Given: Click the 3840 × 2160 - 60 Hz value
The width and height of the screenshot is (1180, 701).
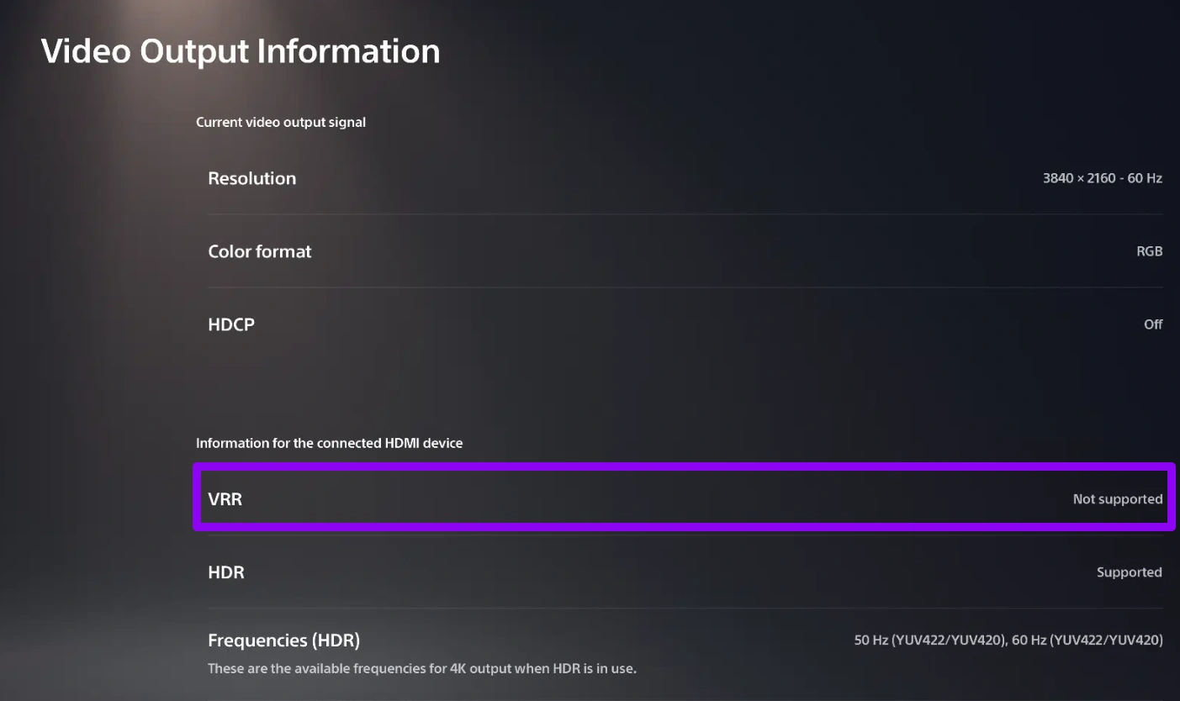Looking at the screenshot, I should click(x=1102, y=178).
